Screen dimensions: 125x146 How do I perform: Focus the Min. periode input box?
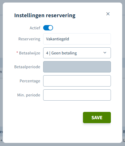pos(77,95)
